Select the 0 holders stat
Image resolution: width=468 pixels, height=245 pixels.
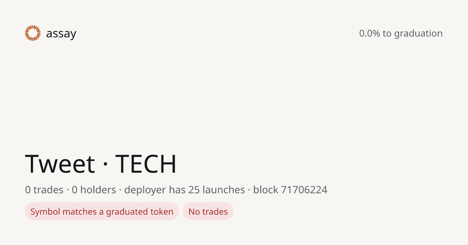pos(94,190)
